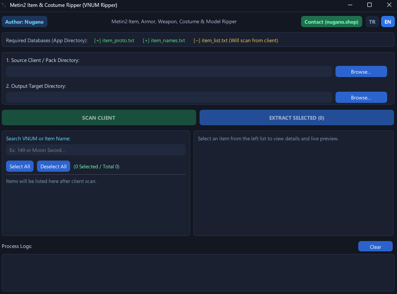The width and height of the screenshot is (397, 294).
Task: Clear the process logs
Action: pos(375,247)
